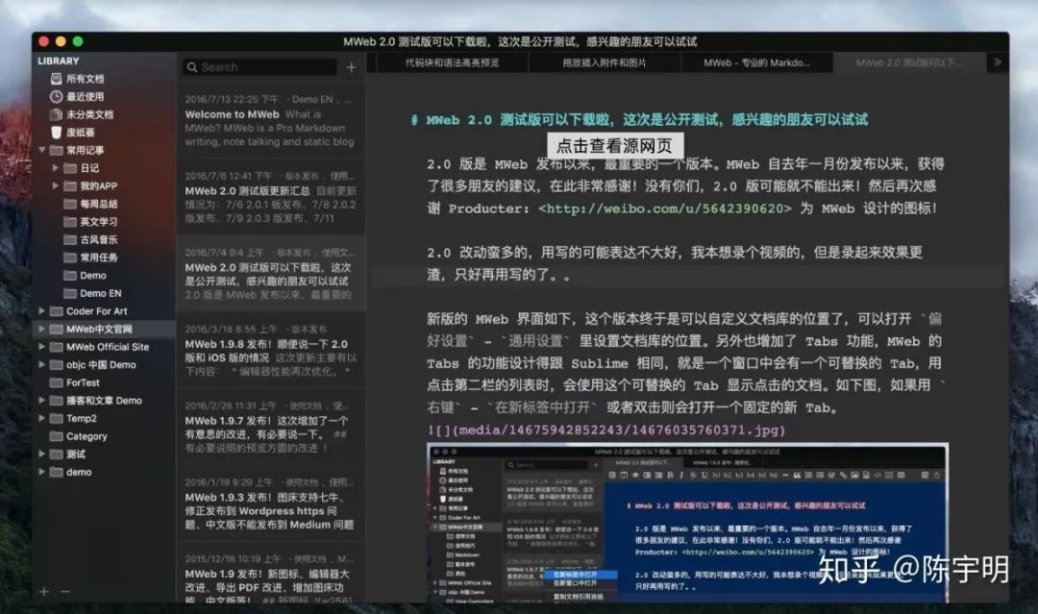
Task: Open the 所有文档 library item
Action: coord(85,79)
